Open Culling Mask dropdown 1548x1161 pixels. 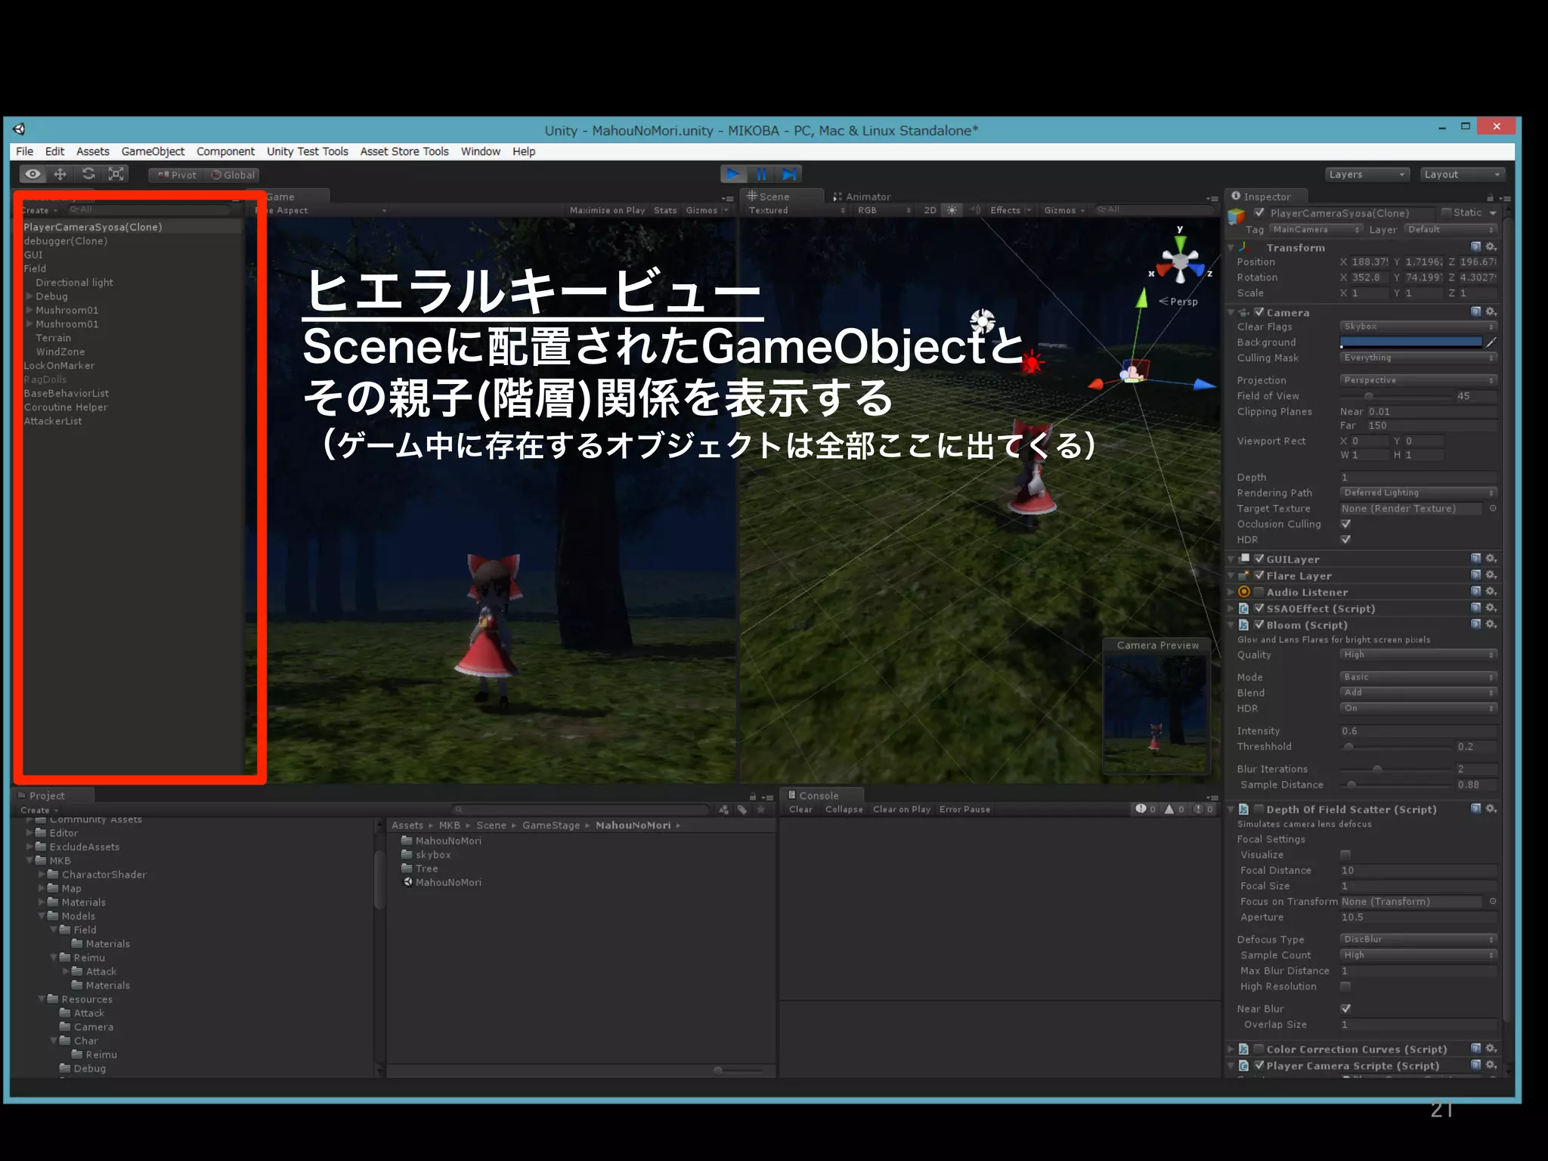tap(1418, 358)
